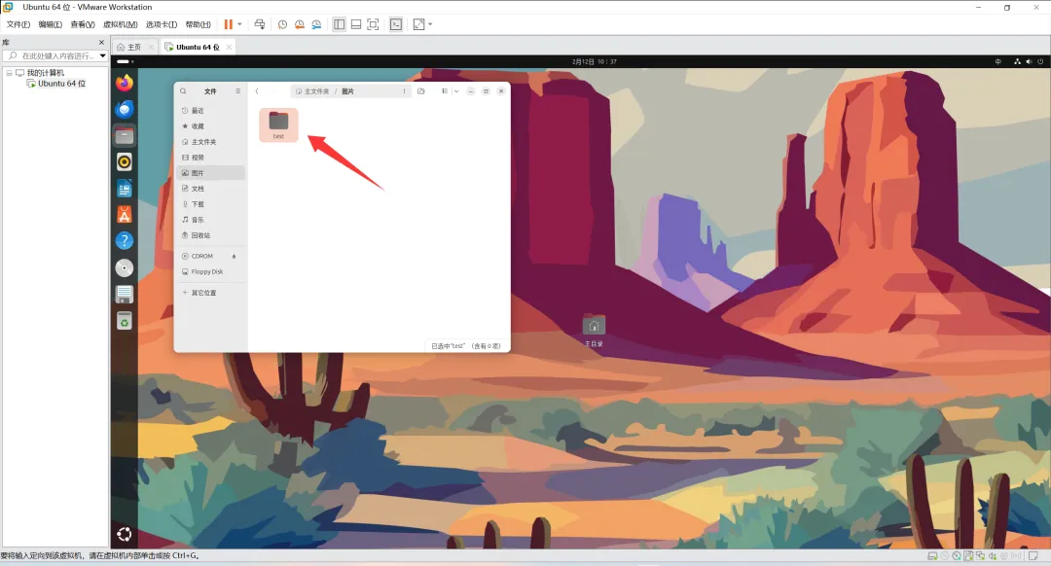The height and width of the screenshot is (566, 1051).
Task: Open the 帮助(H) menu
Action: pyautogui.click(x=198, y=24)
